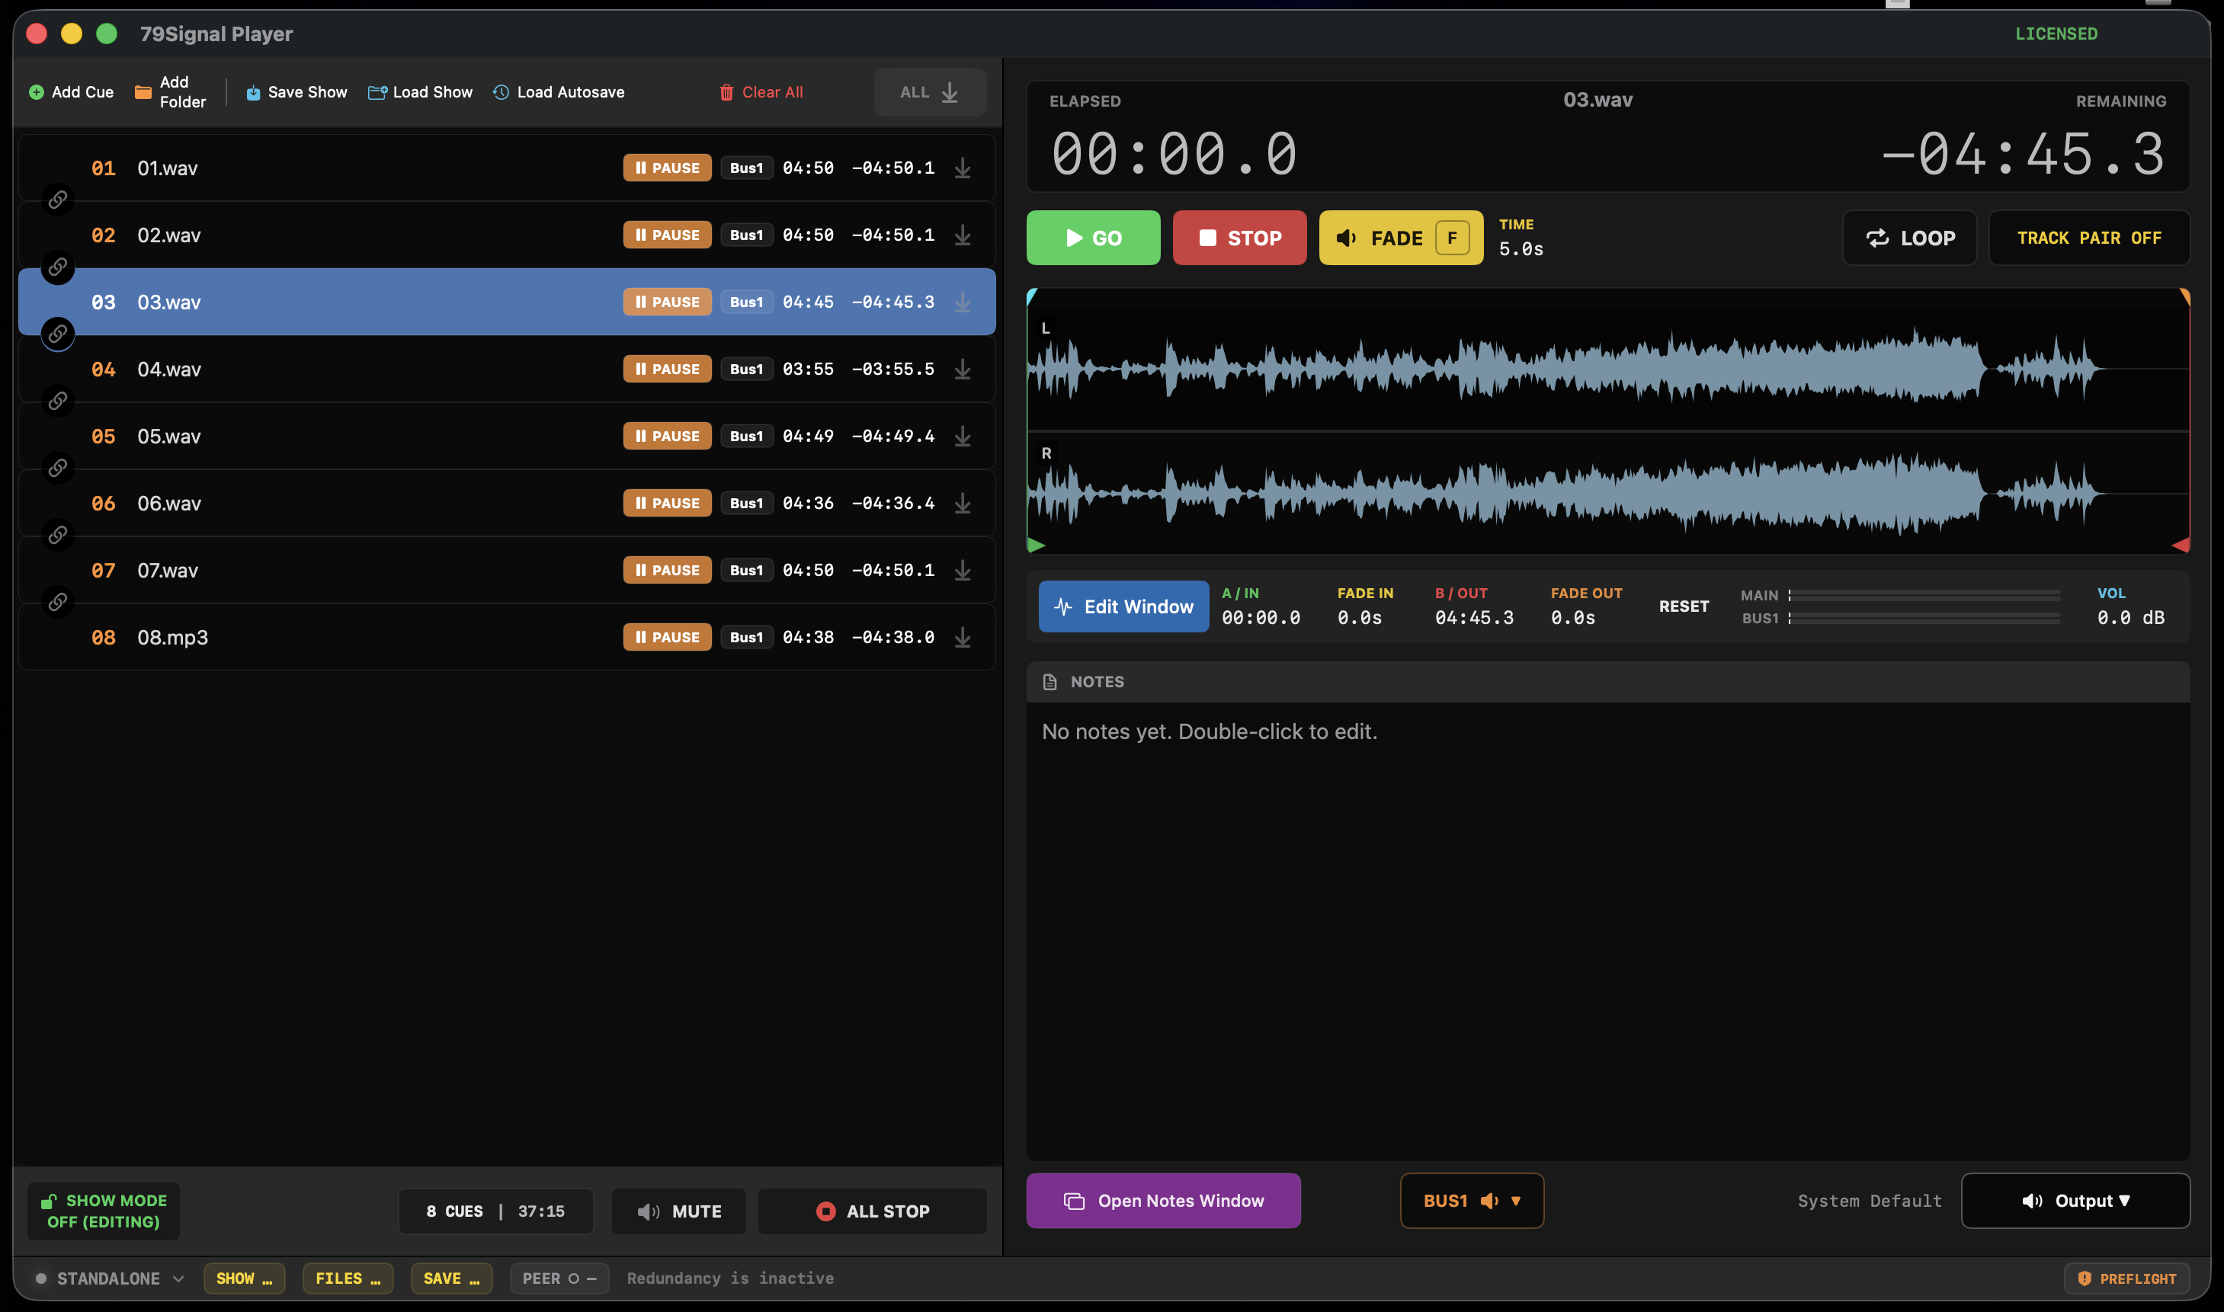Toggle the LOOP button
Viewport: 2224px width, 1312px height.
(x=1909, y=238)
